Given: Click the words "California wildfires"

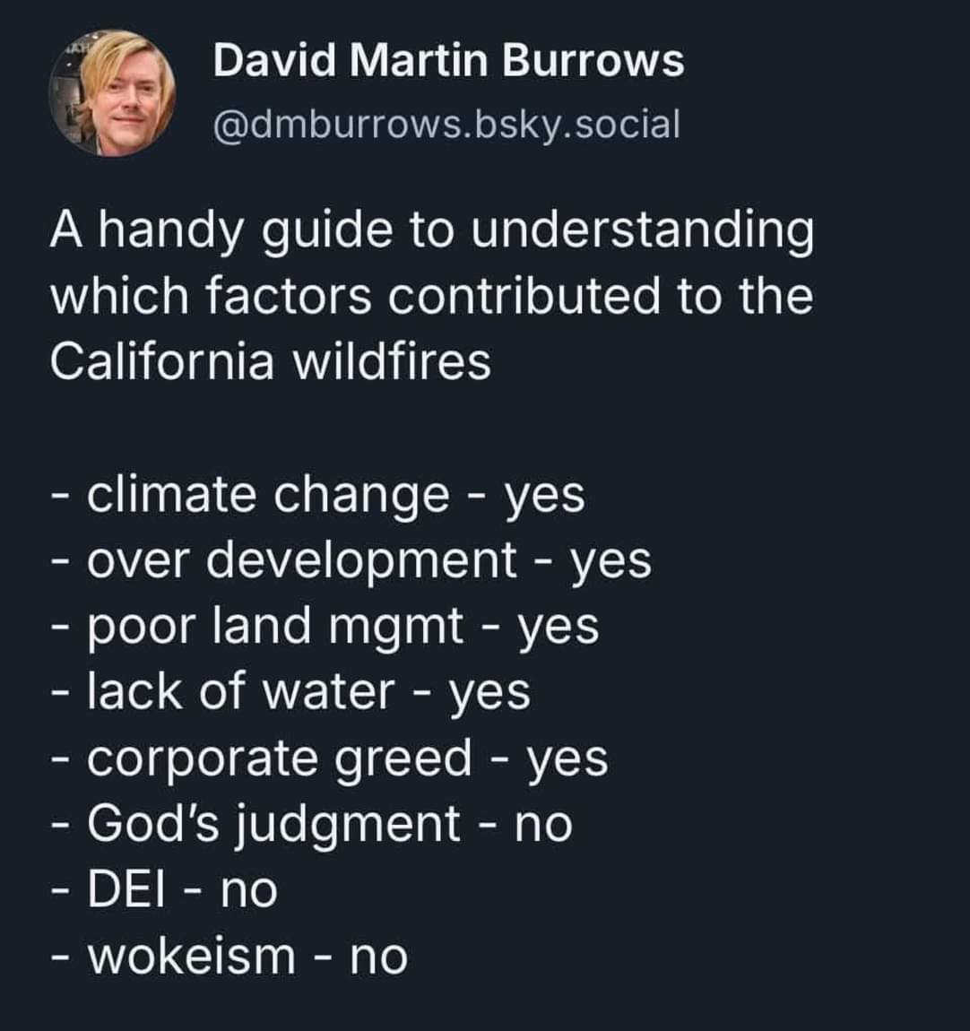Looking at the screenshot, I should (270, 362).
